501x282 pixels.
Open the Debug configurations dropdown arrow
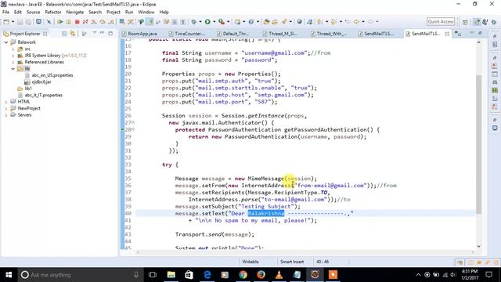click(x=200, y=22)
